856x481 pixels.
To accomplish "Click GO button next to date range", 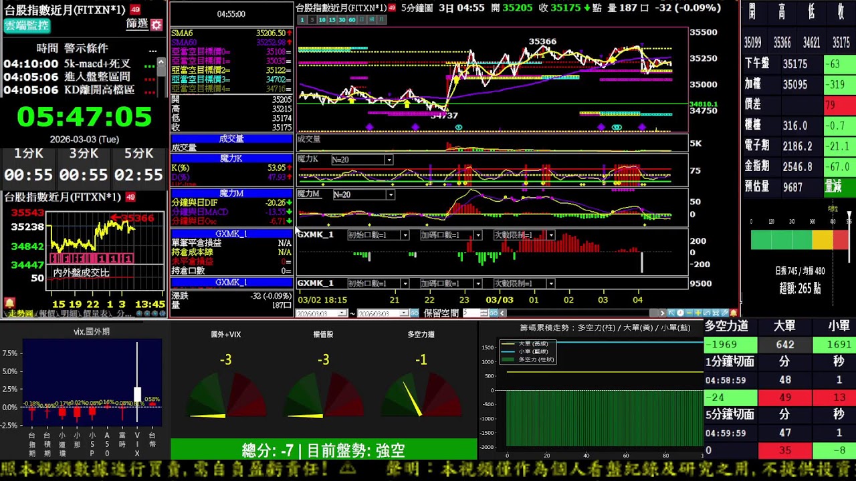I will click(415, 313).
